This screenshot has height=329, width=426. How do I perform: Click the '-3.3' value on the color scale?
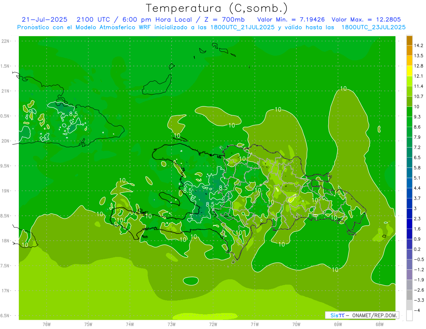click(x=419, y=300)
